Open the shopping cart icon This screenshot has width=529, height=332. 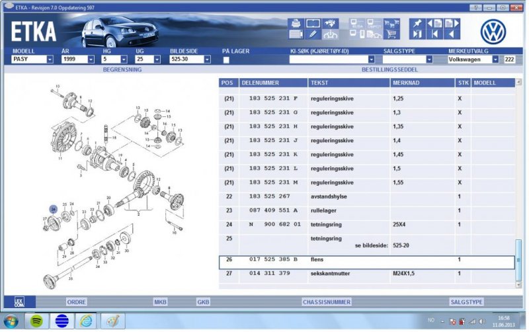coord(391,34)
